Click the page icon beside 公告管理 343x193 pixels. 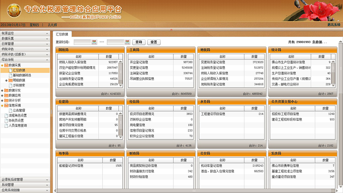click(10, 110)
